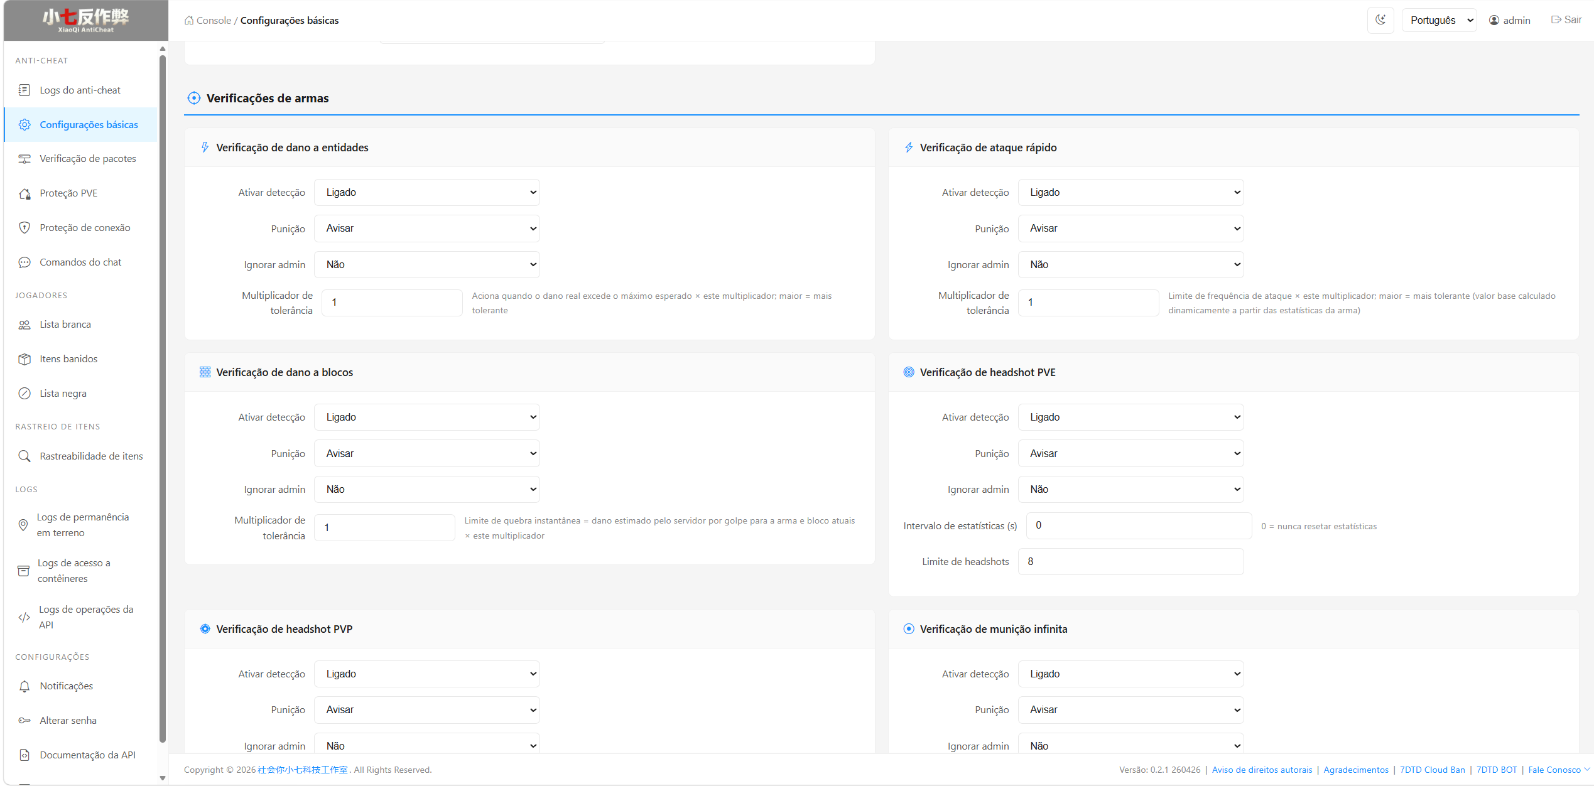Image resolution: width=1594 pixels, height=786 pixels.
Task: Toggle Ativar detecção for headshot PVE
Action: point(1130,417)
